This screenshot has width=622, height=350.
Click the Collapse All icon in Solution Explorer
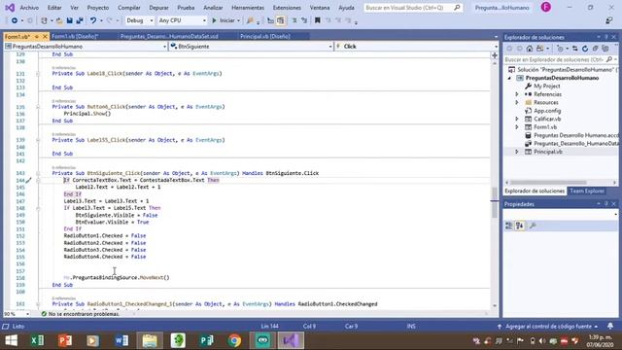pyautogui.click(x=595, y=49)
